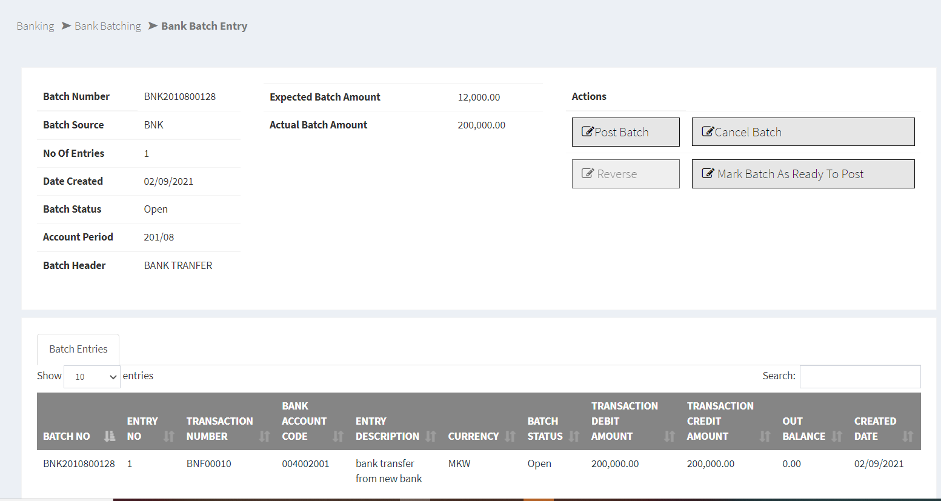Sort by Created Date column icon

908,436
